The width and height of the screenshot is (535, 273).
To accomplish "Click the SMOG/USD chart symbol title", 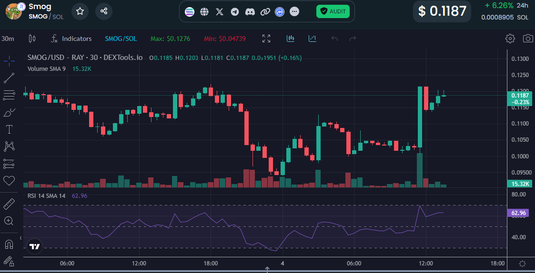I will pos(85,58).
